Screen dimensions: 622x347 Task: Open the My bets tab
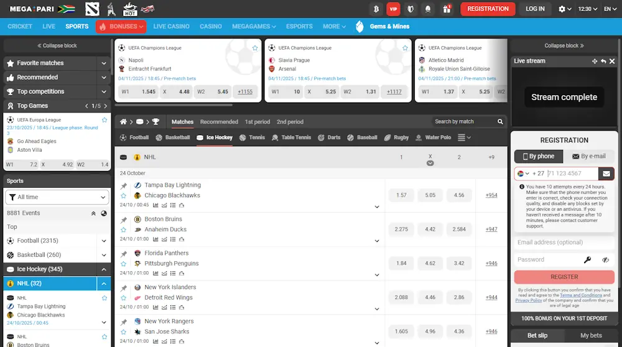591,336
